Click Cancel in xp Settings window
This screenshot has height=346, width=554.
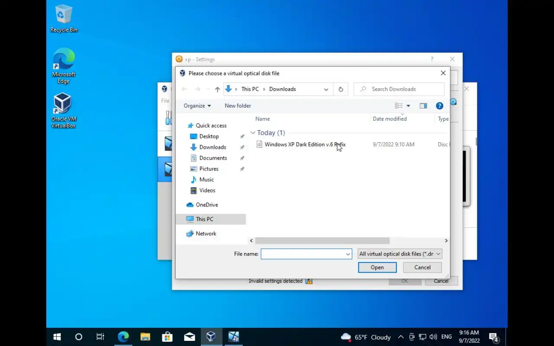point(441,281)
